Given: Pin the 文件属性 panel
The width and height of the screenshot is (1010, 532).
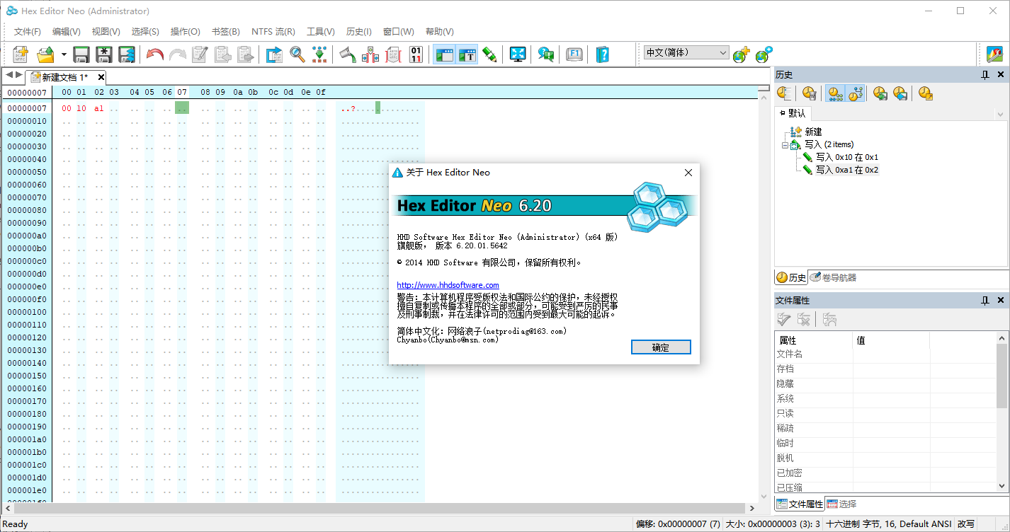Looking at the screenshot, I should [985, 301].
